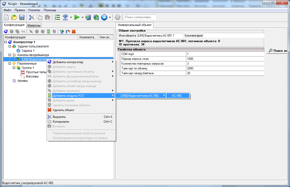290x187 pixels.
Task: Switch to the Макросы tab
Action: [x=34, y=25]
